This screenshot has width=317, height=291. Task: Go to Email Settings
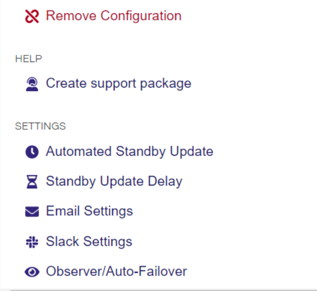(89, 211)
